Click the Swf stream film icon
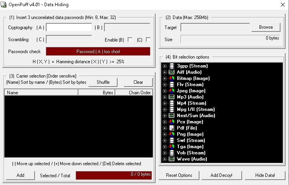This screenshot has height=185, width=289. tap(171, 140)
